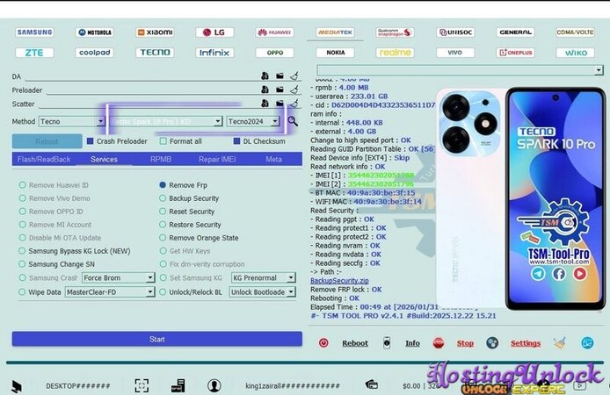
Task: Enable the Format all checkbox
Action: tap(163, 141)
